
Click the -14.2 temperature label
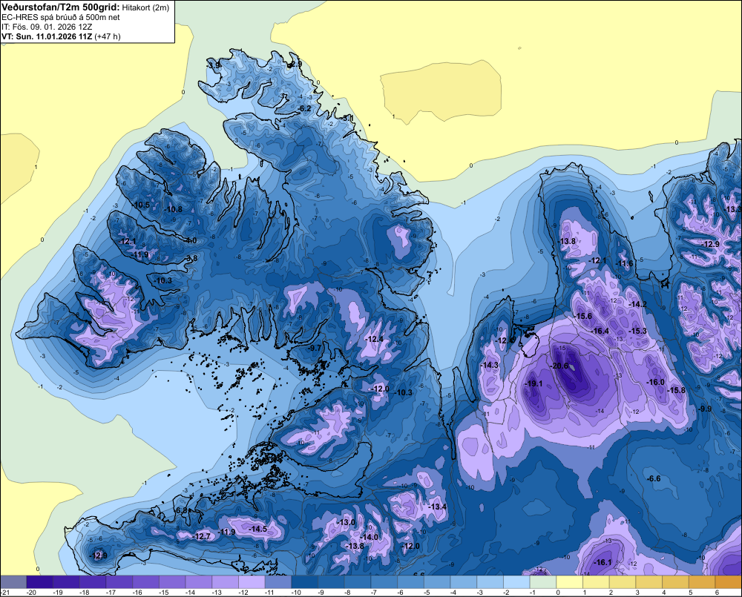coord(637,304)
